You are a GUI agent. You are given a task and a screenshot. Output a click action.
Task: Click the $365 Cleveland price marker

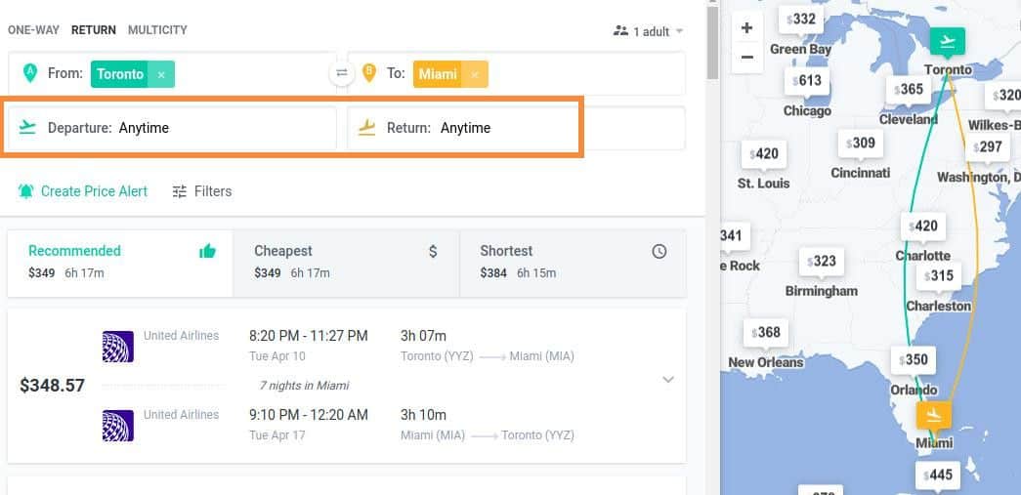[909, 89]
